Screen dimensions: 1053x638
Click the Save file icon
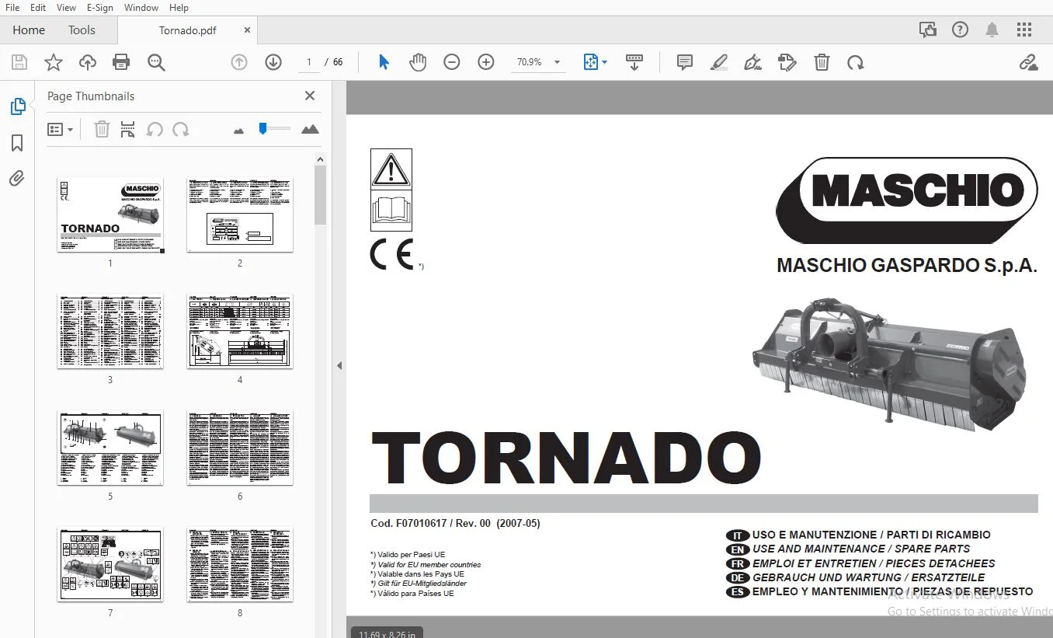(19, 62)
